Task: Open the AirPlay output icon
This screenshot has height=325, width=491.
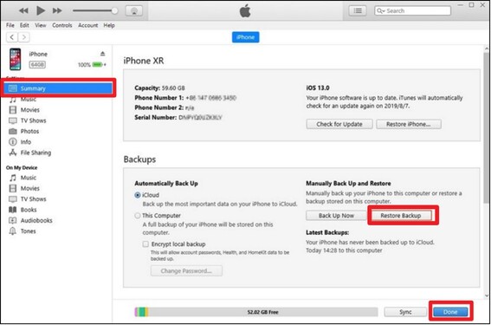Action: [134, 11]
